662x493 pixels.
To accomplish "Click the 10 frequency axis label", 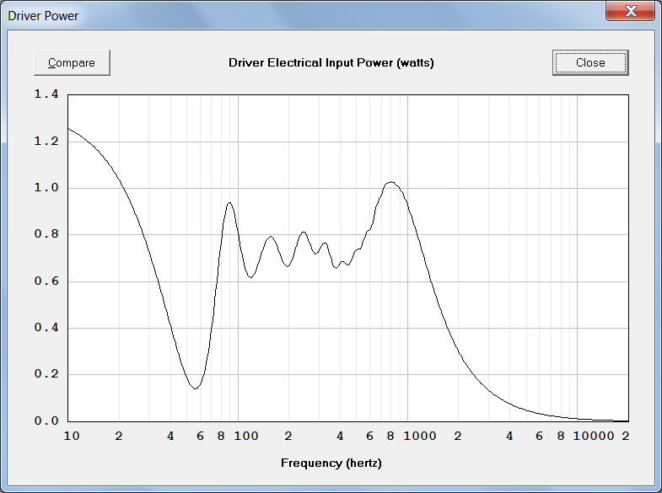I will (72, 436).
